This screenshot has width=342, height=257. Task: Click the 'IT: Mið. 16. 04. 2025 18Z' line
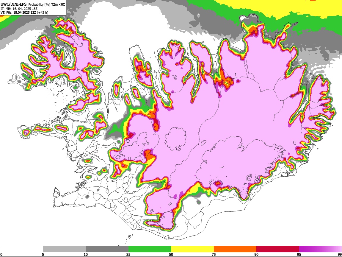pos(19,9)
